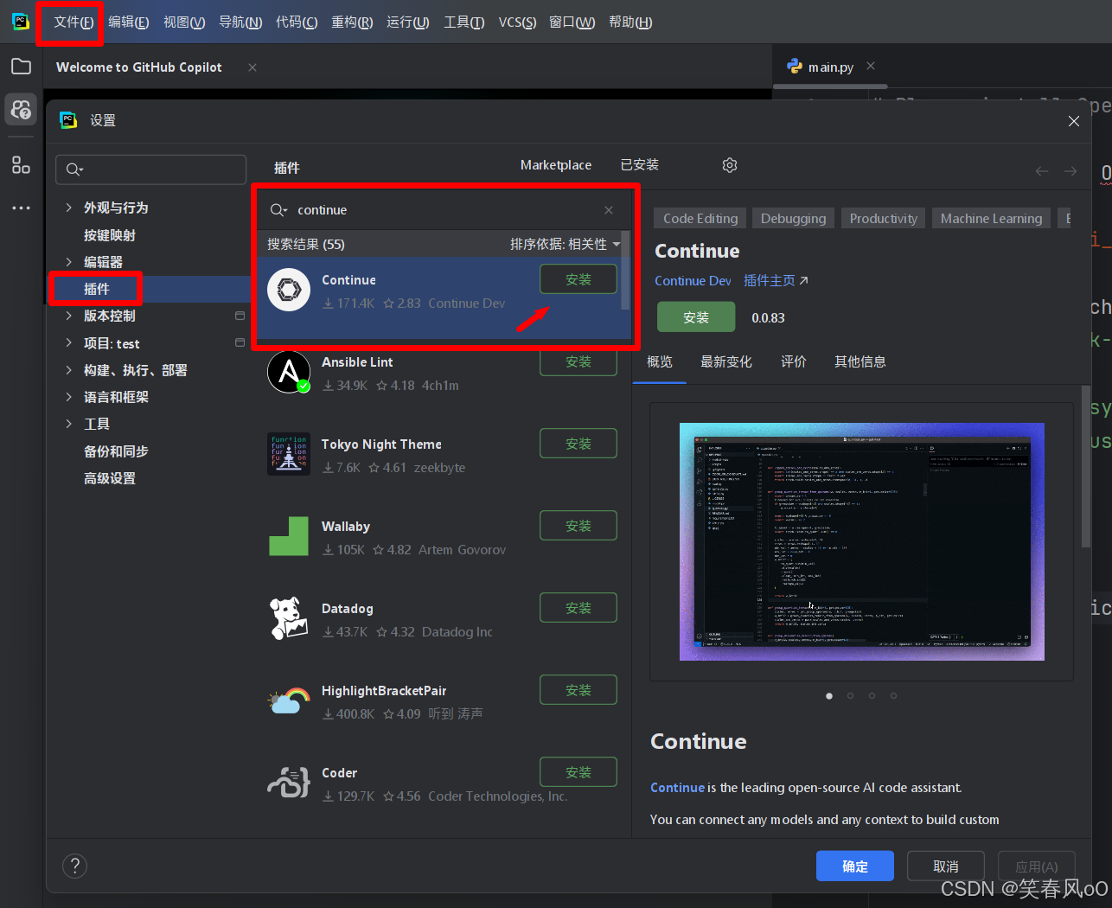Viewport: 1112px width, 908px height.
Task: Click the Ansible Lint plugin icon
Action: (289, 372)
